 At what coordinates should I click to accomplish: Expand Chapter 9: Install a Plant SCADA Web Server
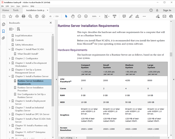click(x=10, y=119)
